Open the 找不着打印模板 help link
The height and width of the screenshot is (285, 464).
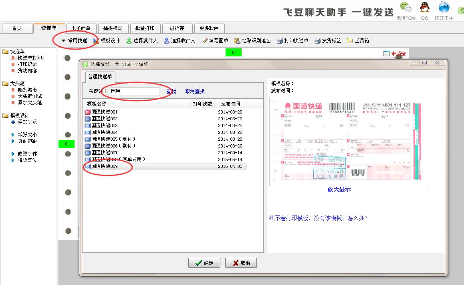pos(319,218)
